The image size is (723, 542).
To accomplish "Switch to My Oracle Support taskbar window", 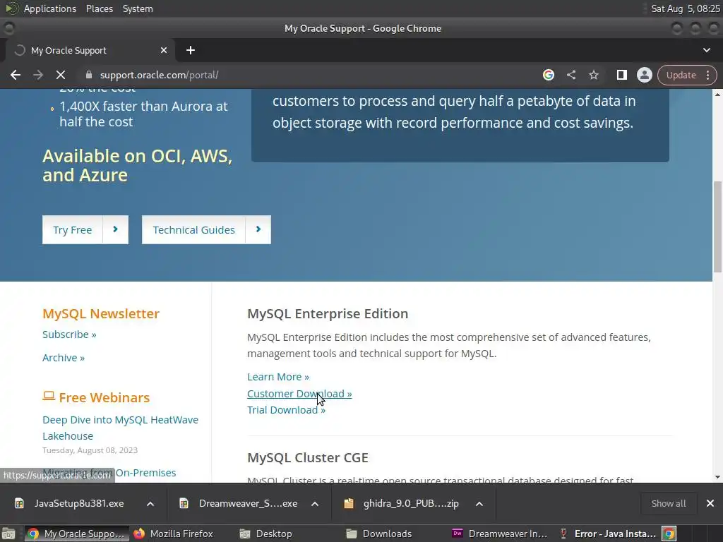I will pyautogui.click(x=76, y=534).
